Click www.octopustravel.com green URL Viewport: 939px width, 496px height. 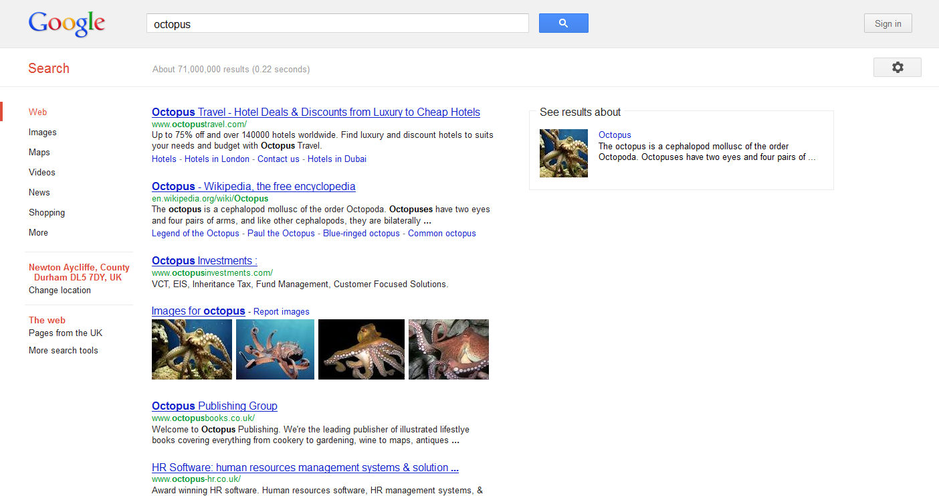tap(199, 124)
